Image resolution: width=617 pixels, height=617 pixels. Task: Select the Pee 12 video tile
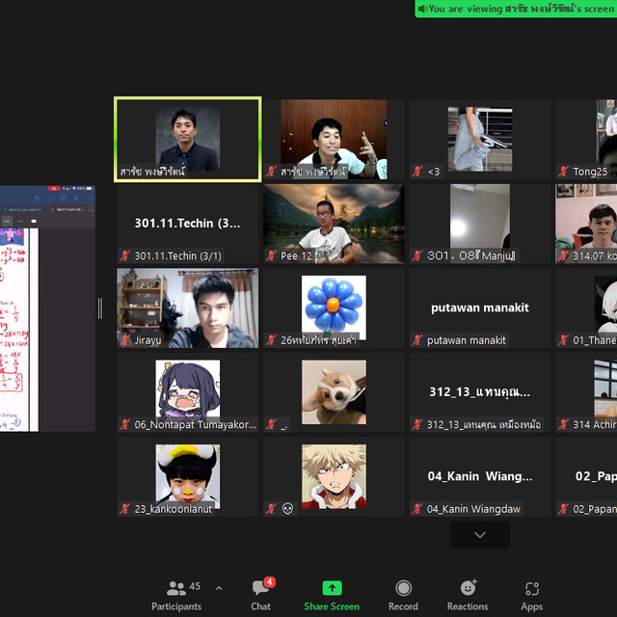pyautogui.click(x=334, y=224)
